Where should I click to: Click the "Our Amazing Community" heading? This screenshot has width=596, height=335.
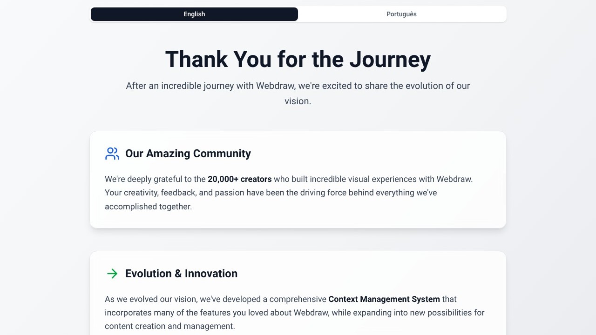[x=188, y=154]
